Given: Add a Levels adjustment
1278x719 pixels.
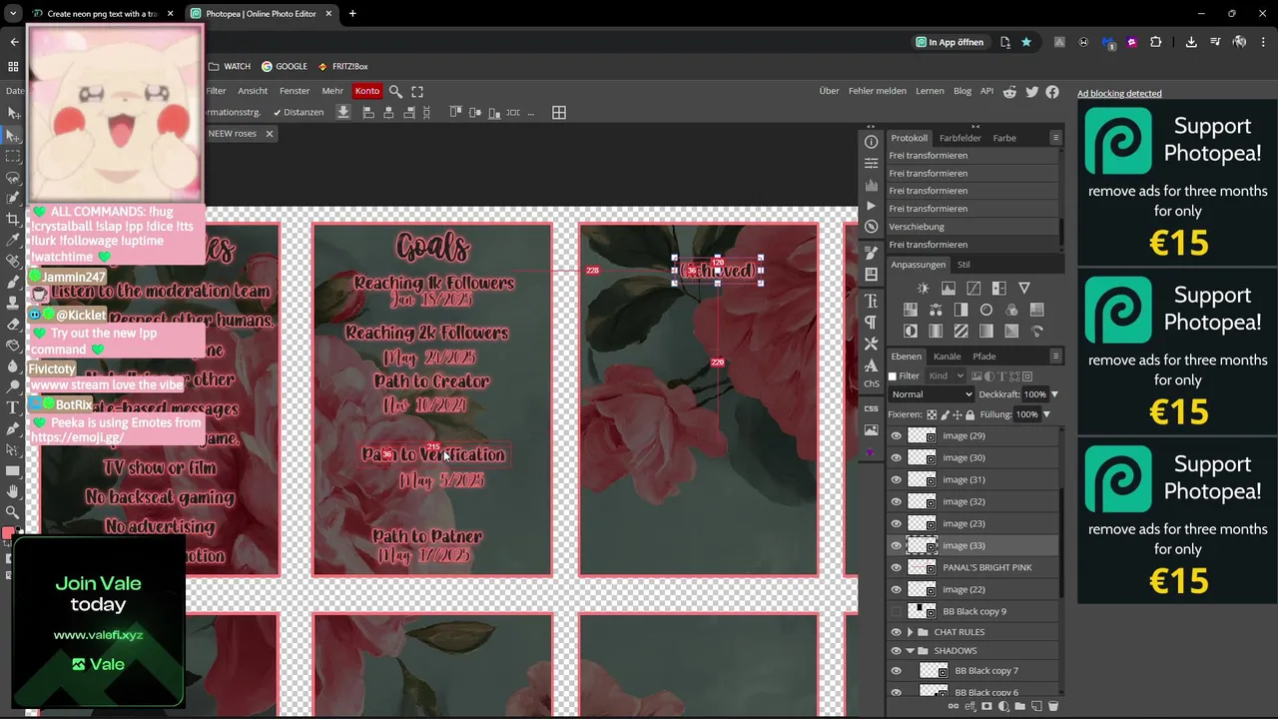Looking at the screenshot, I should 948,289.
